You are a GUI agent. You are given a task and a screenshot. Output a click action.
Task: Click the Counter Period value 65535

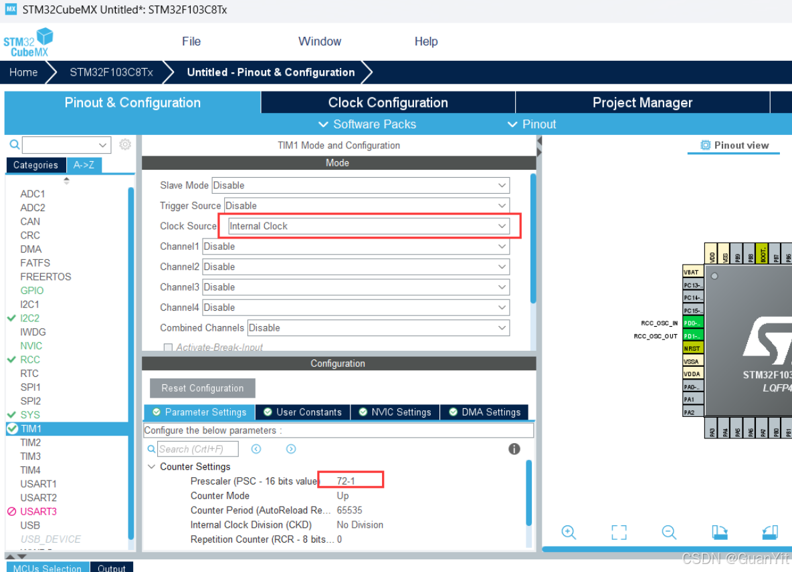[x=350, y=511]
